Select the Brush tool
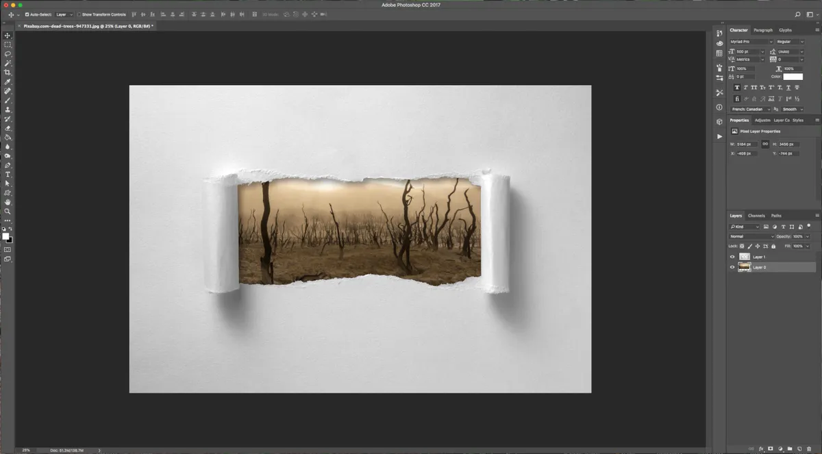This screenshot has height=454, width=822. click(8, 100)
